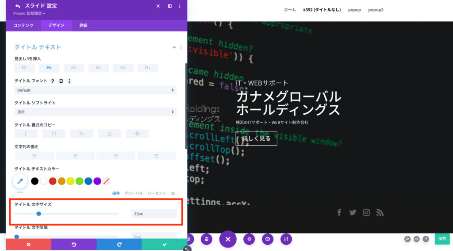This screenshot has width=453, height=251.
Task: Click the 保存 color palette link
Action: click(x=116, y=193)
